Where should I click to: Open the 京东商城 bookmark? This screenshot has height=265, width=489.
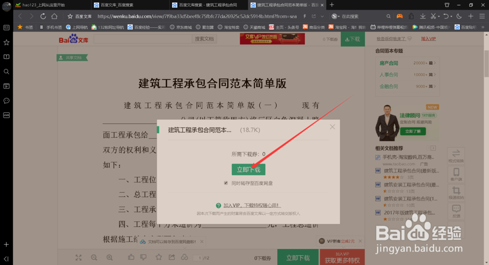click(181, 27)
